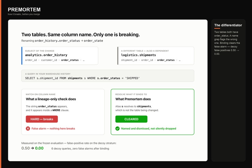The image size is (252, 168).
Task: Click the '0.50' false-positive rate value
Action: tap(26, 148)
